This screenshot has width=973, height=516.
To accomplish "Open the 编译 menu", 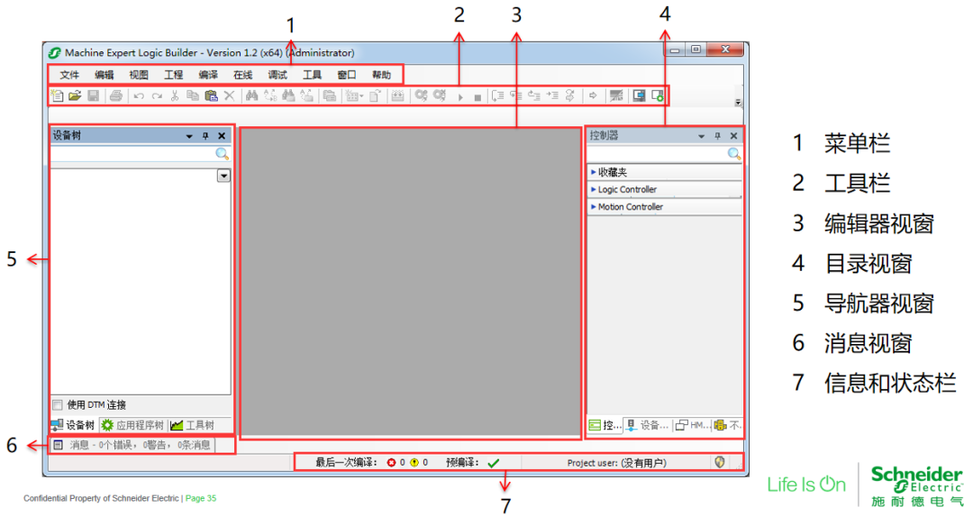I will [x=208, y=75].
